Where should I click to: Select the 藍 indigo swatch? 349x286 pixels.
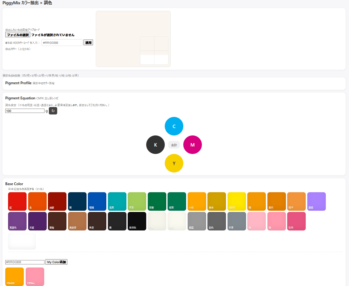click(77, 201)
